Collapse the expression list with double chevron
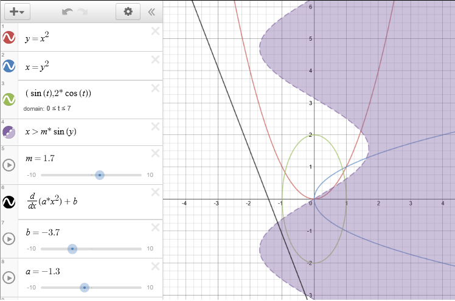 click(151, 12)
